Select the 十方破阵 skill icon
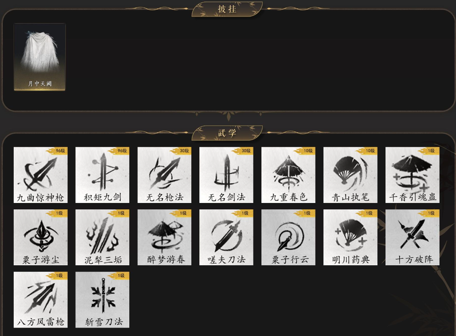Image resolution: width=456 pixels, height=336 pixels. (412, 237)
